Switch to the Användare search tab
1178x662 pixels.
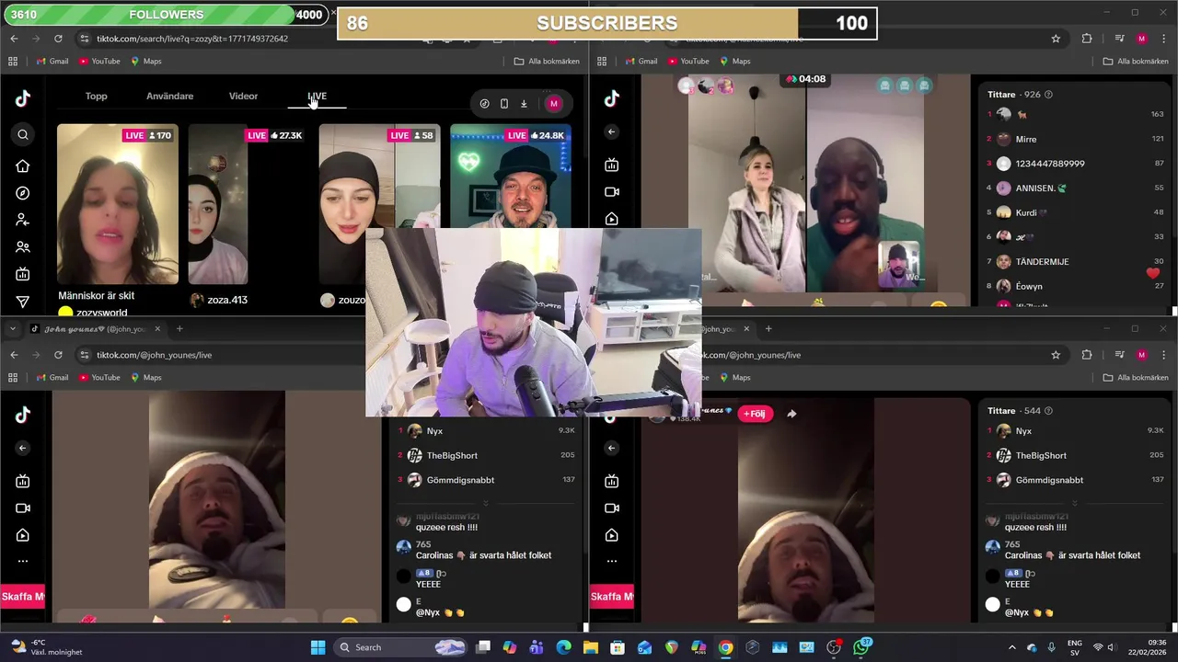[169, 97]
